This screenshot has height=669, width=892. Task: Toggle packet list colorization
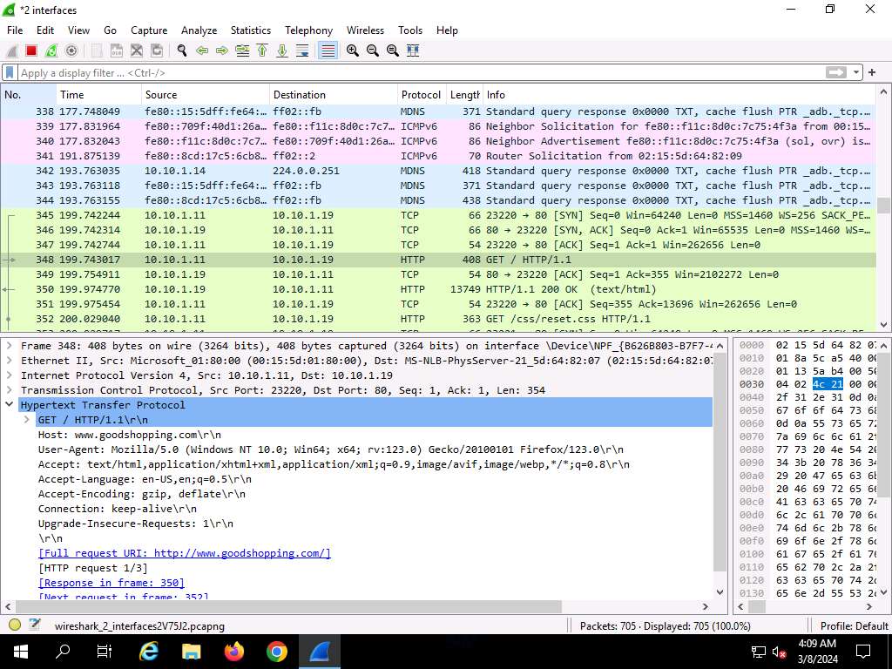[328, 51]
